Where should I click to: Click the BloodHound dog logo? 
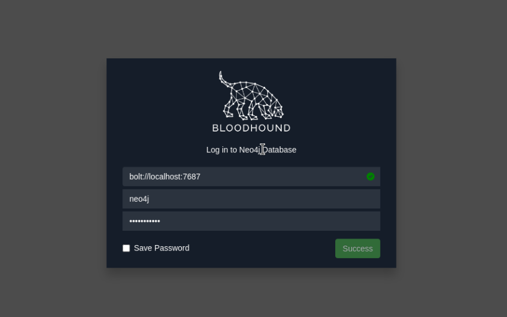tap(251, 96)
